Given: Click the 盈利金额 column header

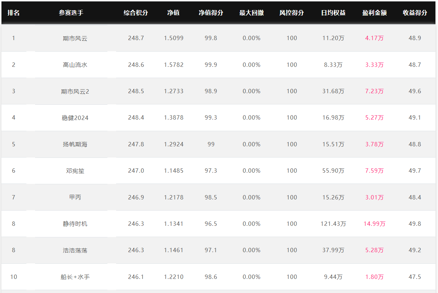Looking at the screenshot, I should coord(374,13).
